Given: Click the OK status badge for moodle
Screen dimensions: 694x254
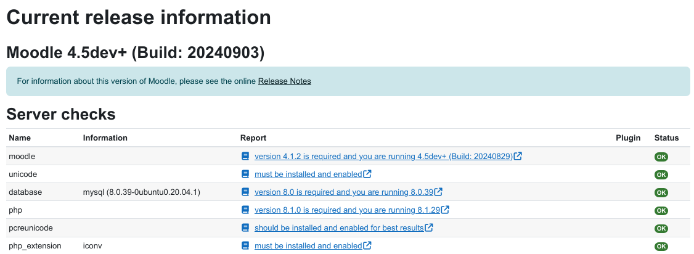Looking at the screenshot, I should pos(661,157).
